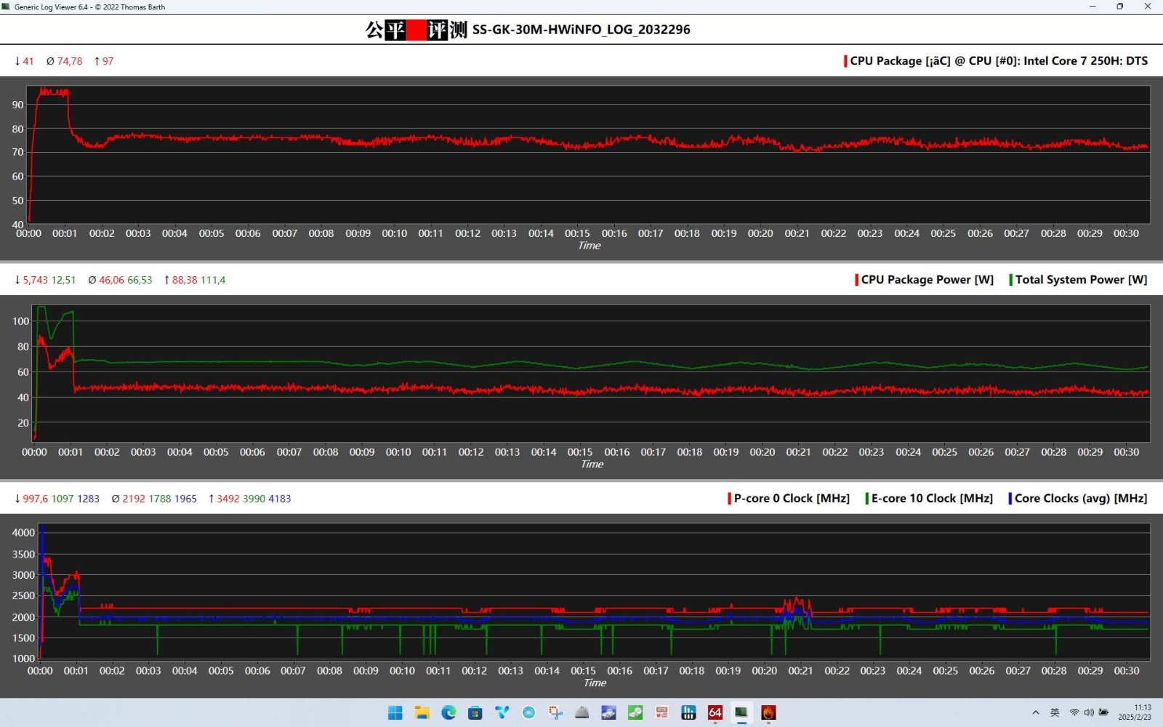This screenshot has height=727, width=1163.
Task: Click the temperature maximum value 97
Action: (x=108, y=61)
